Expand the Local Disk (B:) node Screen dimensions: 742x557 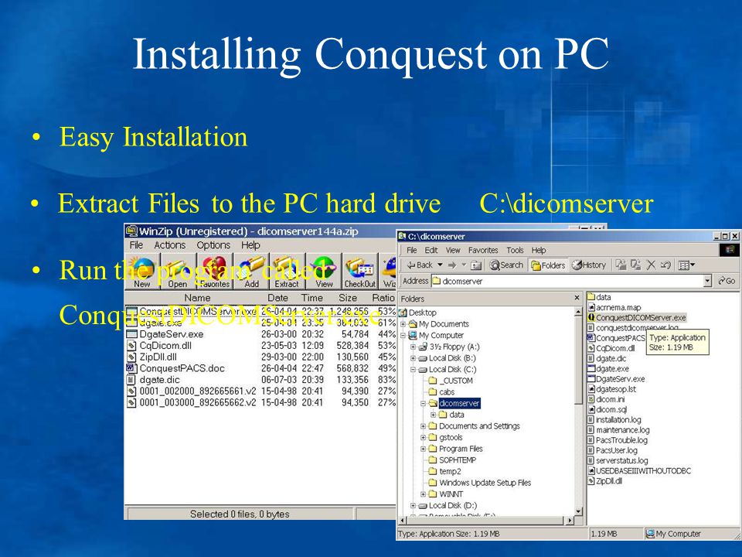pos(413,358)
